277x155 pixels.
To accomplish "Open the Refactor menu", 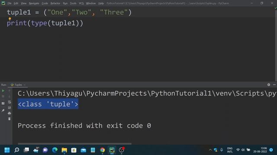I will [x=55, y=3].
